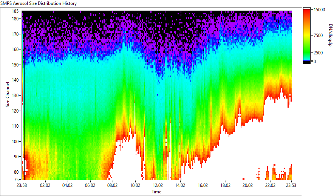Click the 15000 color scale maximum value
334x196 pixels.
tap(319, 10)
